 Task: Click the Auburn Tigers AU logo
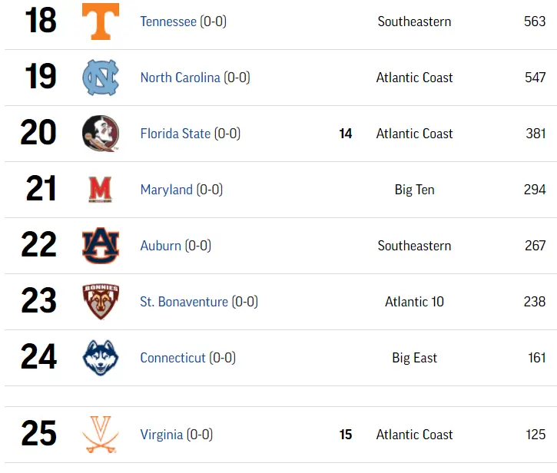point(101,246)
